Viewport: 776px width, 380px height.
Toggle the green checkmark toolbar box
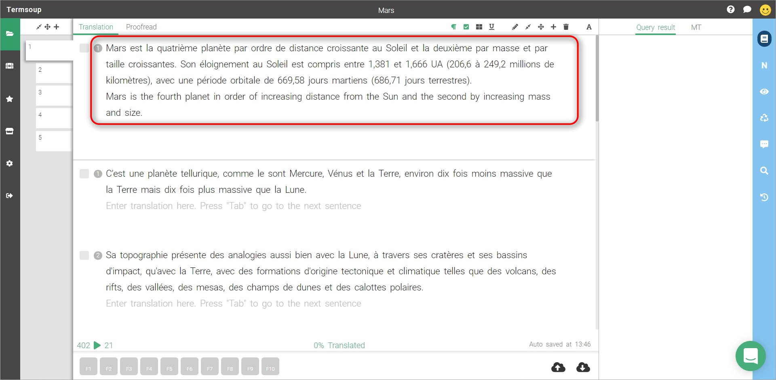466,27
